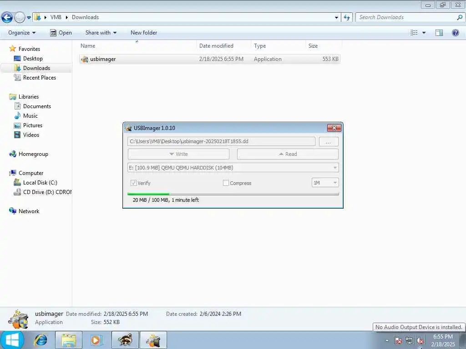Open Windows Media Player from the taskbar
The height and width of the screenshot is (349, 466).
tap(96, 340)
